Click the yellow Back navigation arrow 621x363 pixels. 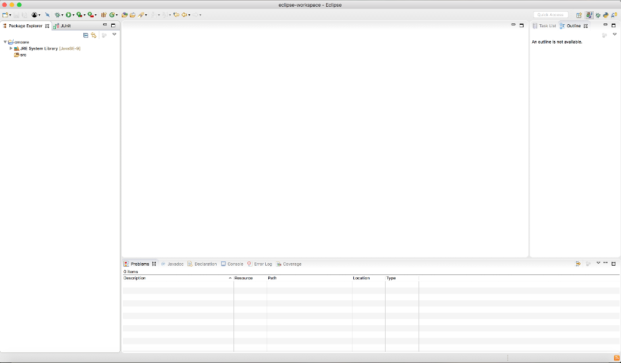(184, 15)
